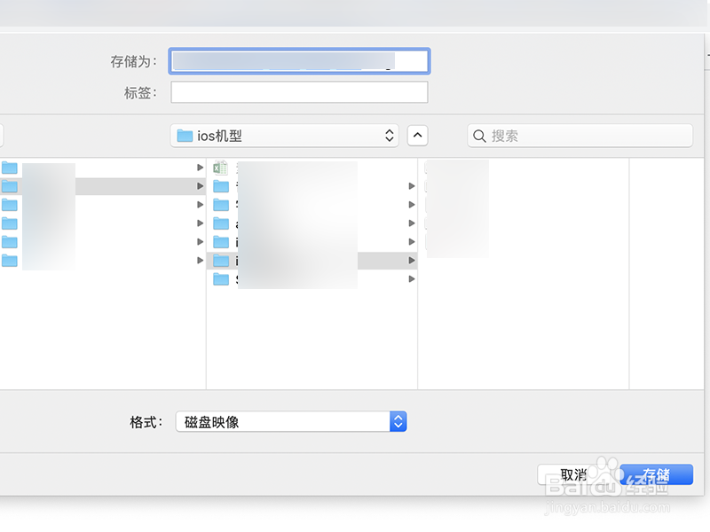Screen dimensions: 710x532
Task: Expand the disclosure arrow of the highlighted left-column folder
Action: [x=201, y=185]
